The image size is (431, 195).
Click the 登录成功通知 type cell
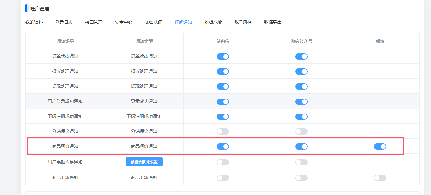[x=144, y=101]
